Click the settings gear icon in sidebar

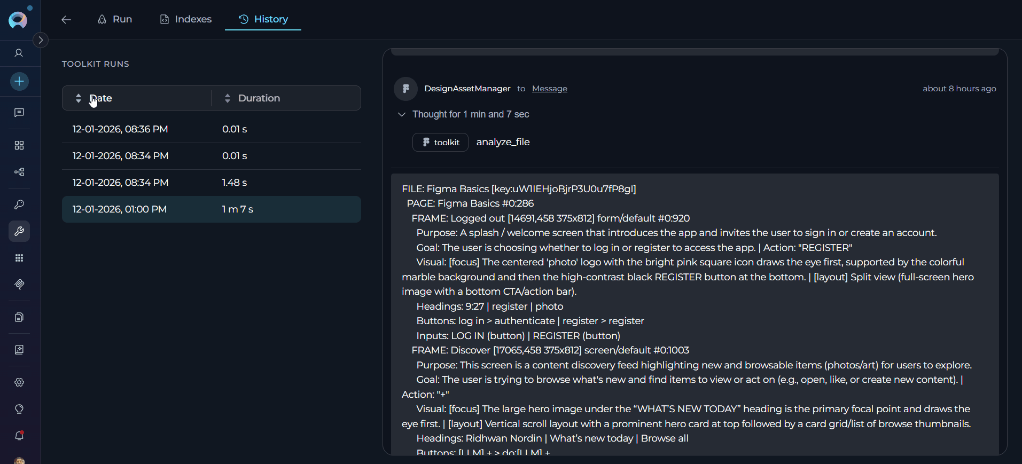click(x=19, y=382)
